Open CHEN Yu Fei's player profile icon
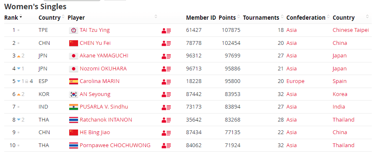The height and width of the screenshot is (153, 373). 166,44
